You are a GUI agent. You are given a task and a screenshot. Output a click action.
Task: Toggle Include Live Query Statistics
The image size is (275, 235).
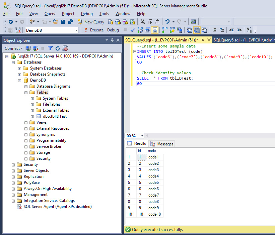172,30
